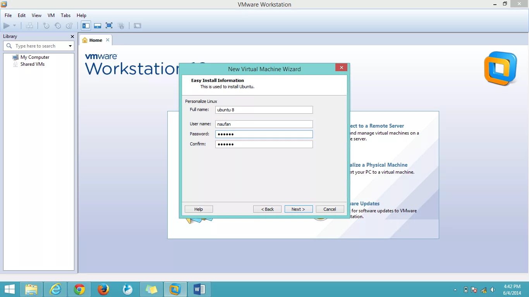This screenshot has height=297, width=529.
Task: Click the Library search magnifier icon
Action: [9, 46]
